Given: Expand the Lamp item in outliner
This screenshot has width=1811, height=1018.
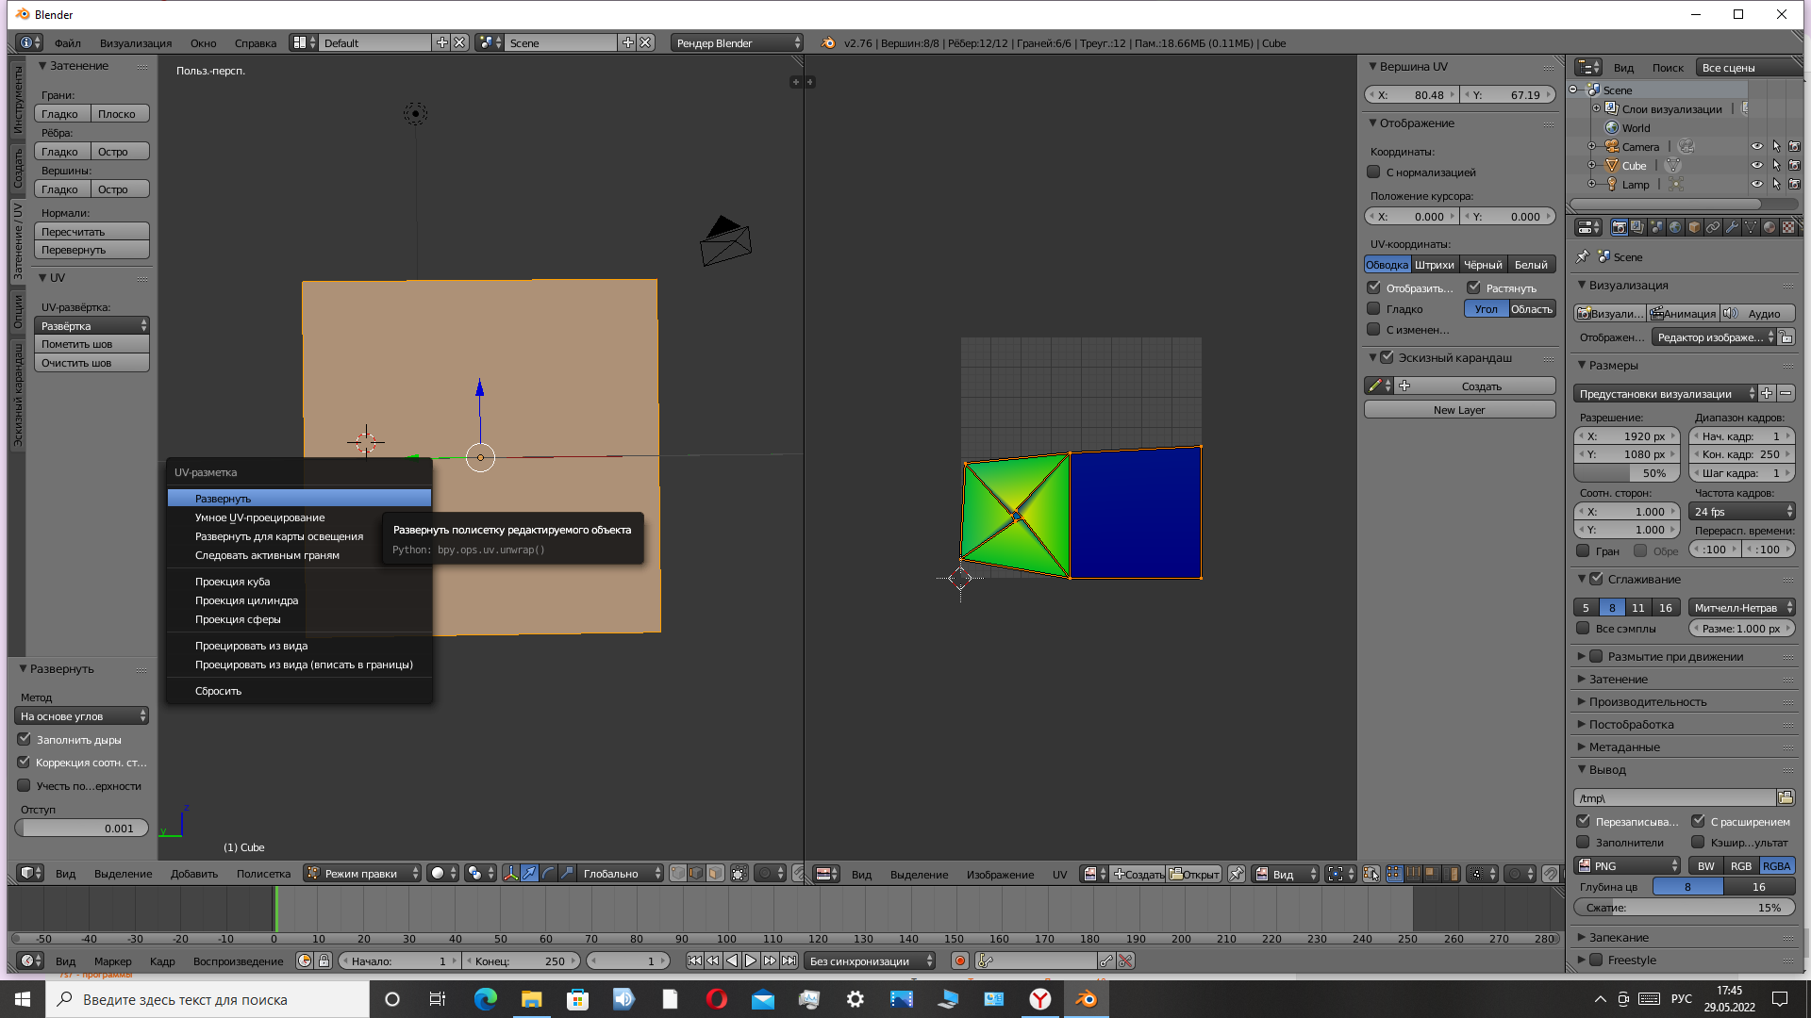Looking at the screenshot, I should (x=1592, y=185).
